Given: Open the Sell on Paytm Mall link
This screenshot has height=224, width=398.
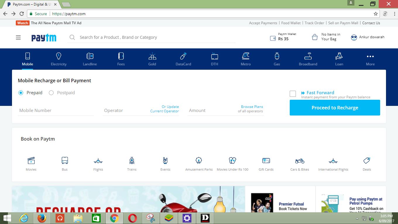Looking at the screenshot, I should (343, 23).
